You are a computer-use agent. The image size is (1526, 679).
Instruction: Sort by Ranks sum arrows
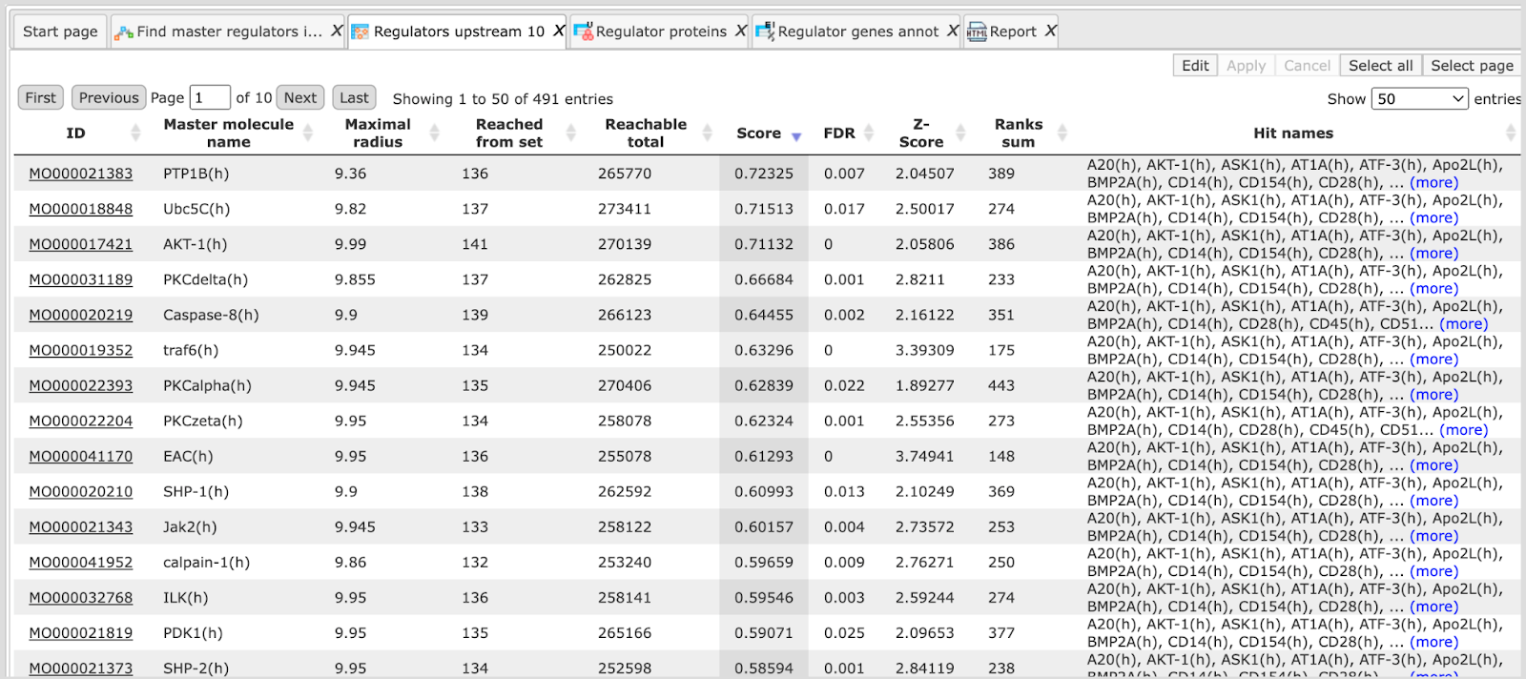[x=1062, y=133]
